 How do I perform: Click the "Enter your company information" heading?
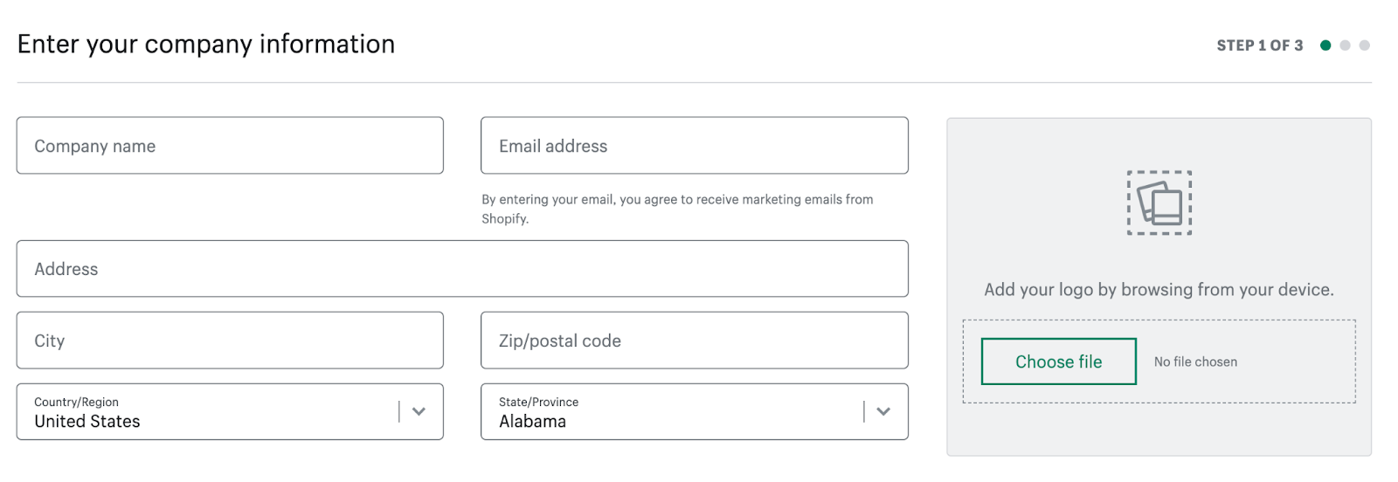(x=206, y=44)
